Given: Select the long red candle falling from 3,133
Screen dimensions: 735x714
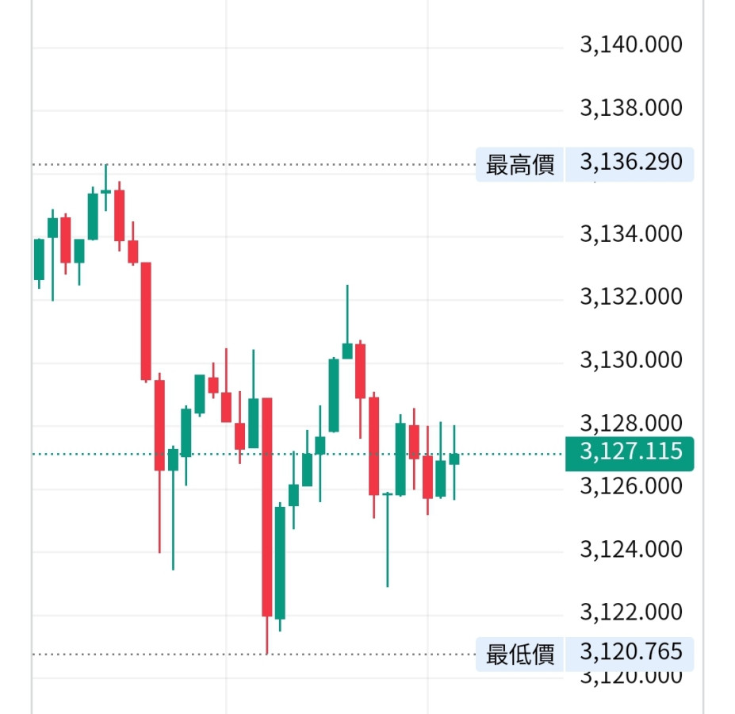Looking at the screenshot, I should (x=146, y=321).
